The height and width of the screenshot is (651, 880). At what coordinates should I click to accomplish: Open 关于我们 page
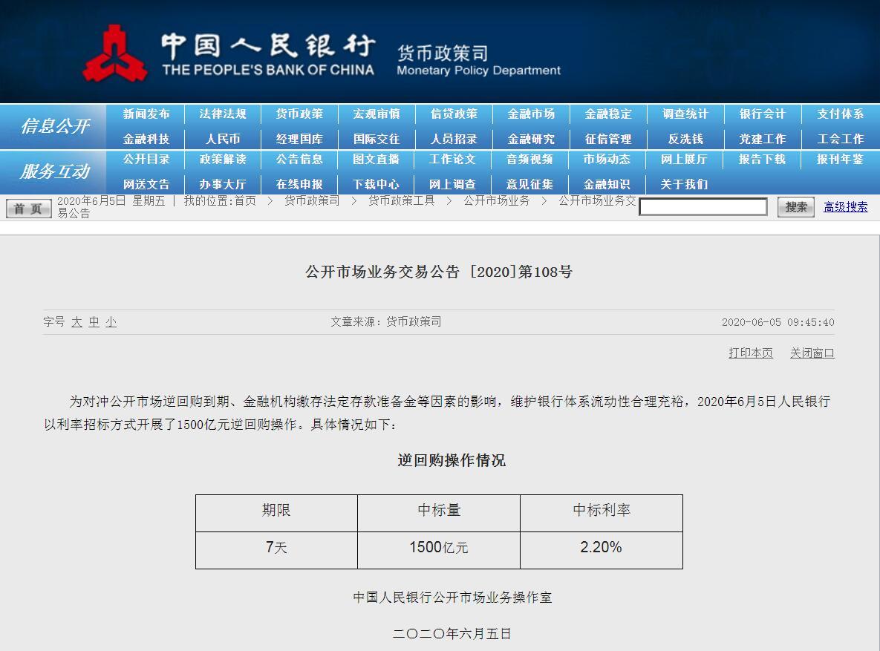[x=684, y=184]
